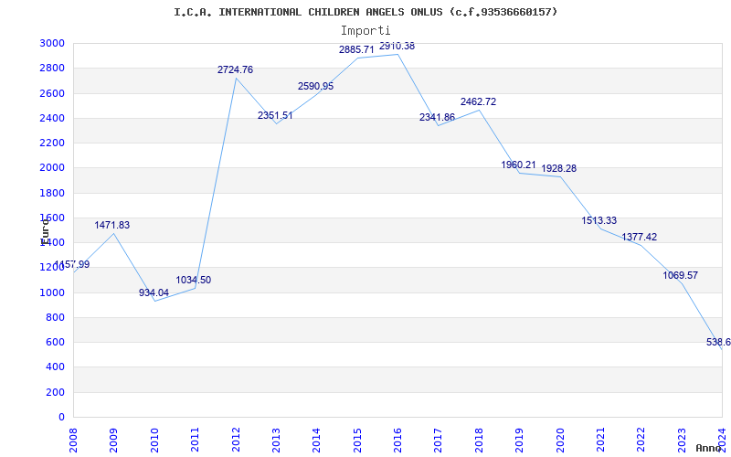This screenshot has height=457, width=731.
Task: Click the 1513.33 data label
Action: [x=599, y=220]
